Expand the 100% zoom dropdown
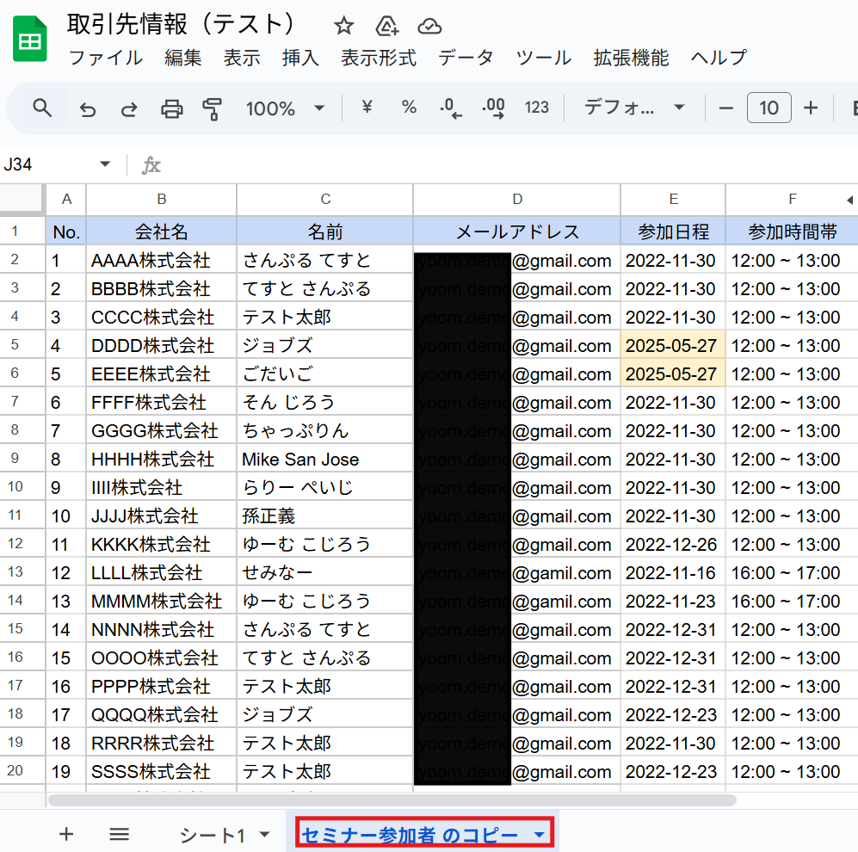 click(x=285, y=108)
